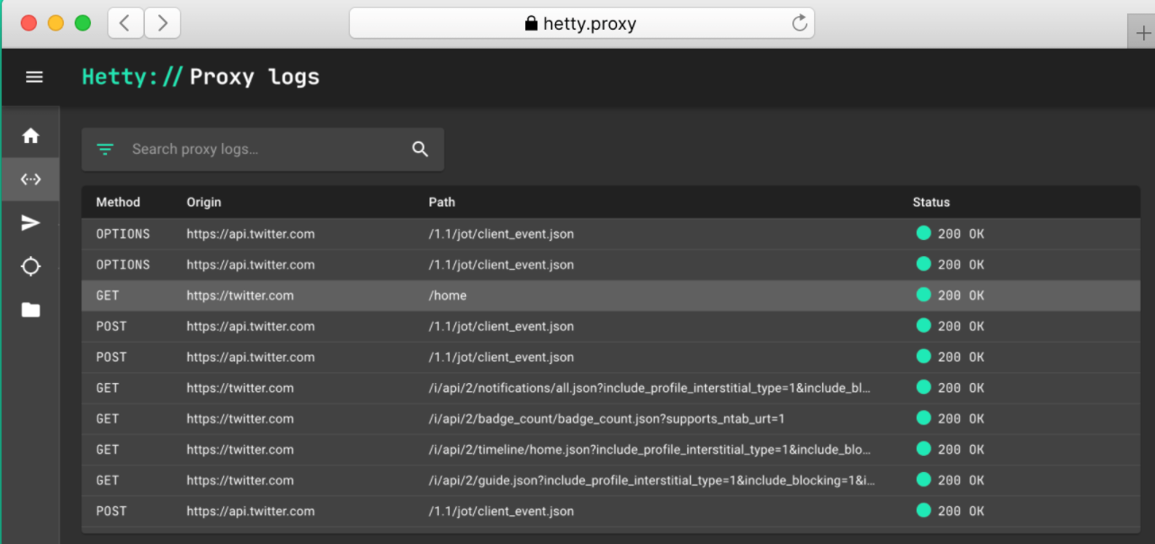Click the browser forward button
This screenshot has width=1155, height=544.
162,23
